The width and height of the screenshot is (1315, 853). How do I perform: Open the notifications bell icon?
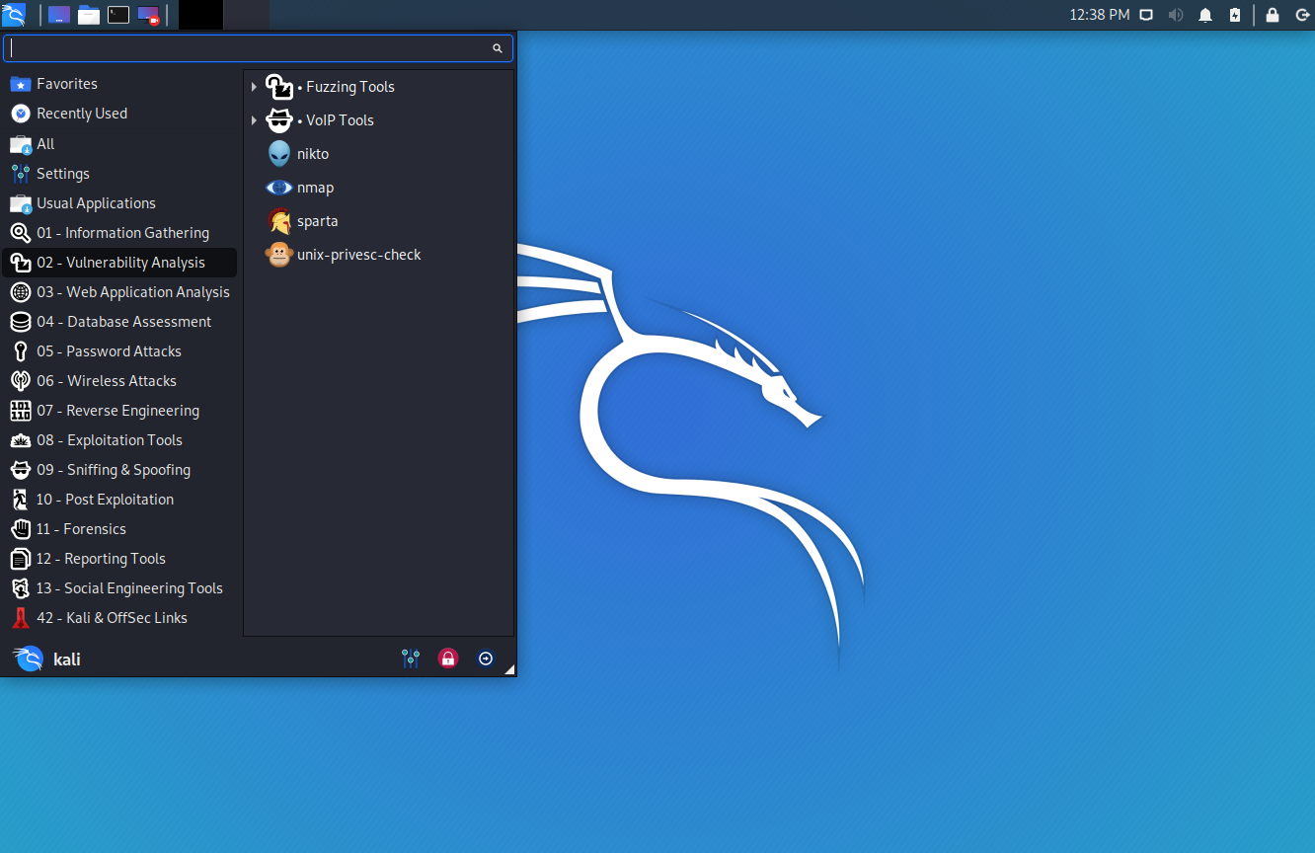coord(1205,15)
